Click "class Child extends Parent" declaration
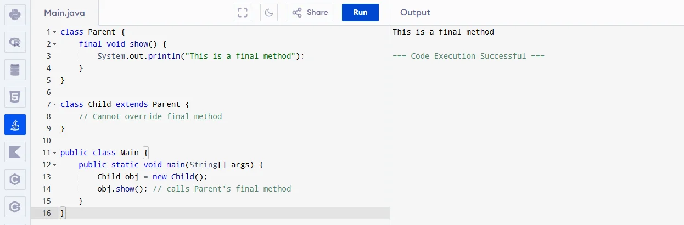Viewport: 684px width, 225px height. (x=120, y=104)
